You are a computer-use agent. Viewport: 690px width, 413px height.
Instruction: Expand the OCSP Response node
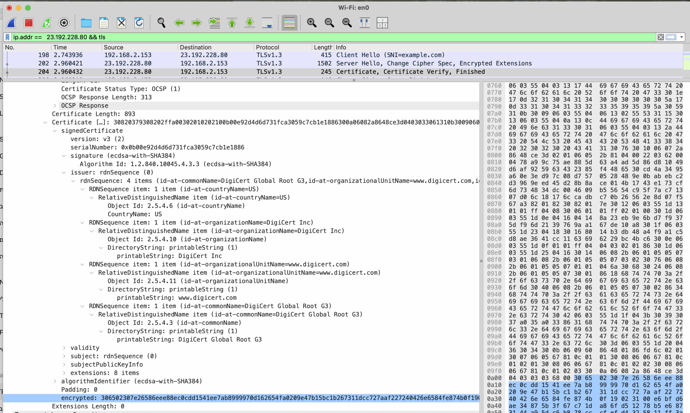pyautogui.click(x=55, y=106)
